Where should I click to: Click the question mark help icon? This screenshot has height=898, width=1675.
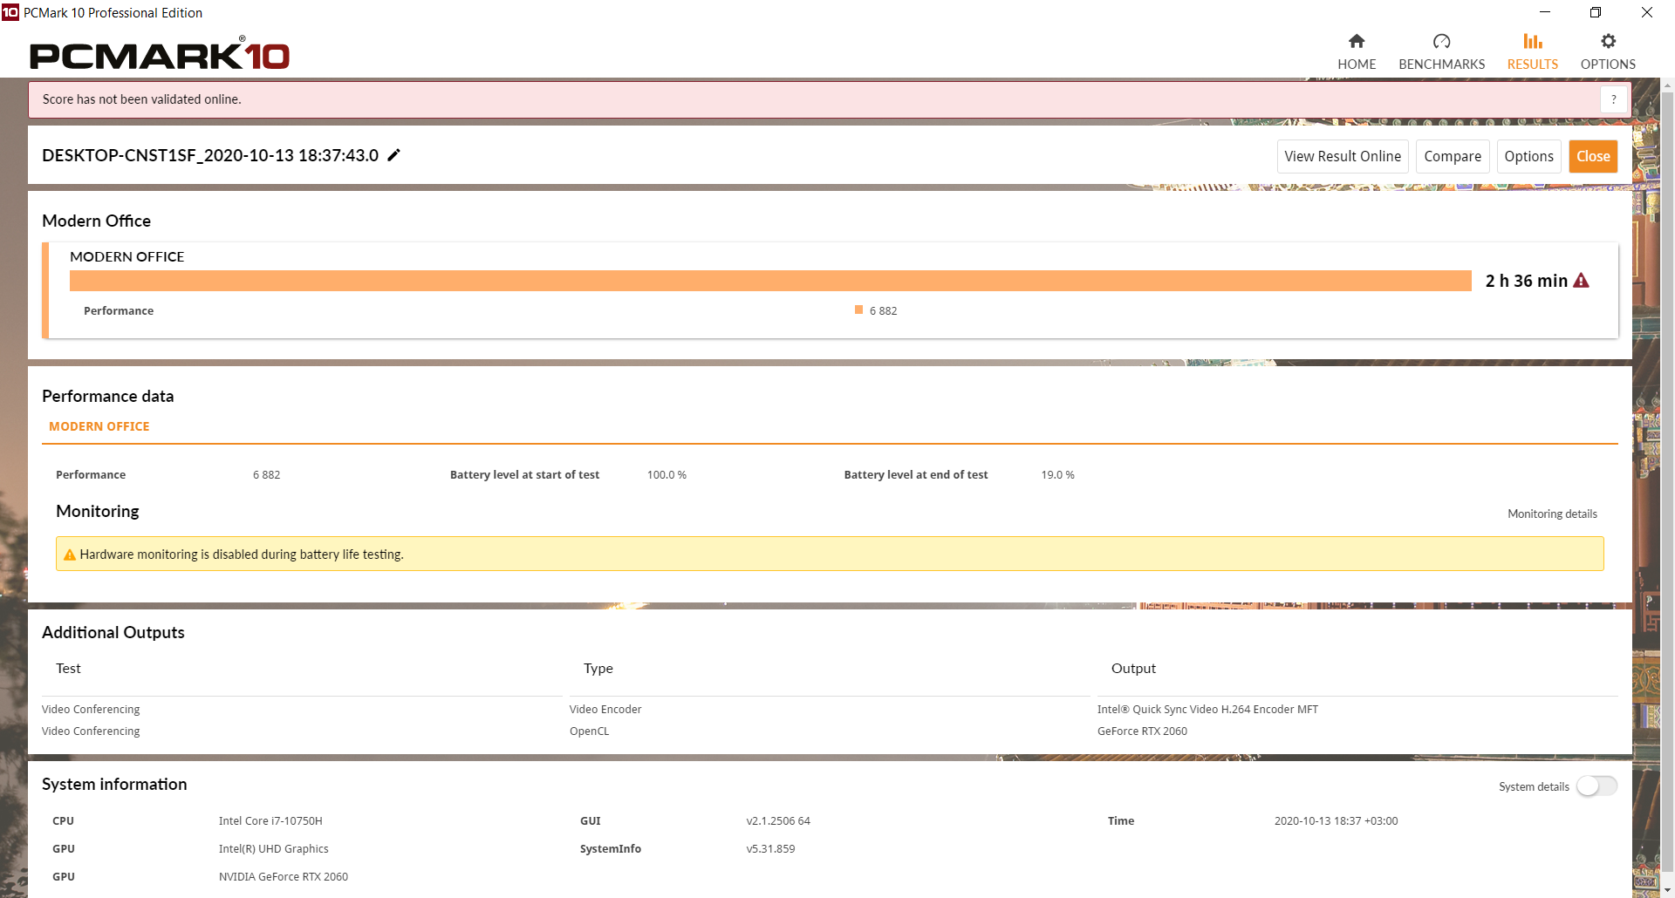click(x=1614, y=99)
